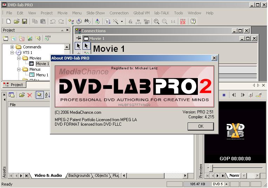Screen dimensions: 268x188
Task: Collapse the VTS 1 node in project tree
Action: pyautogui.click(x=12, y=53)
